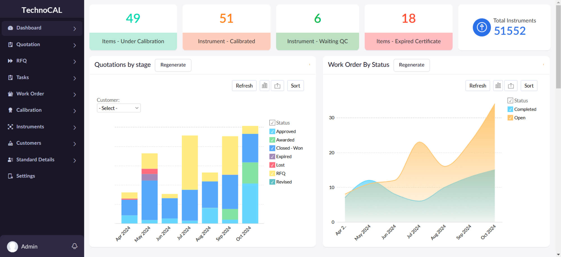Disable the Lost status in quotation legend
Viewport: 561px width, 257px height.
point(272,165)
